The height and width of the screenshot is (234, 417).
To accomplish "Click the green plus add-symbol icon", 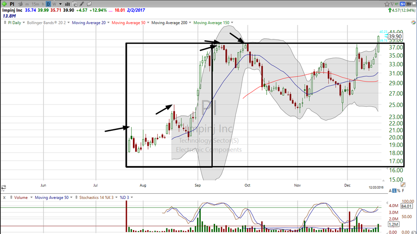I will 4,4.
